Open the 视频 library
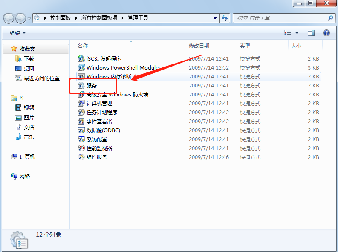The image size is (338, 252). [x=29, y=107]
